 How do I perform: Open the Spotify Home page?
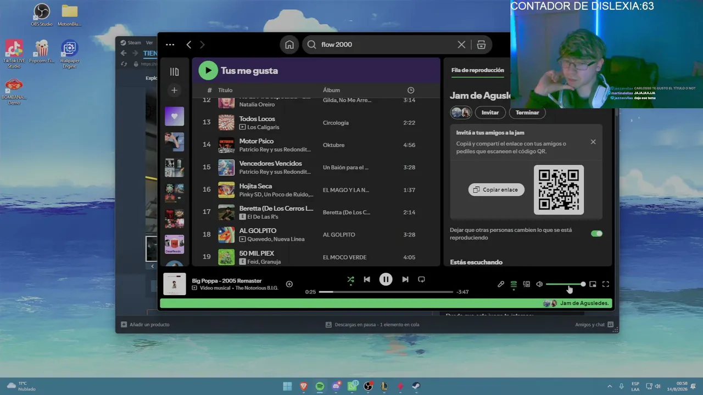click(x=289, y=44)
